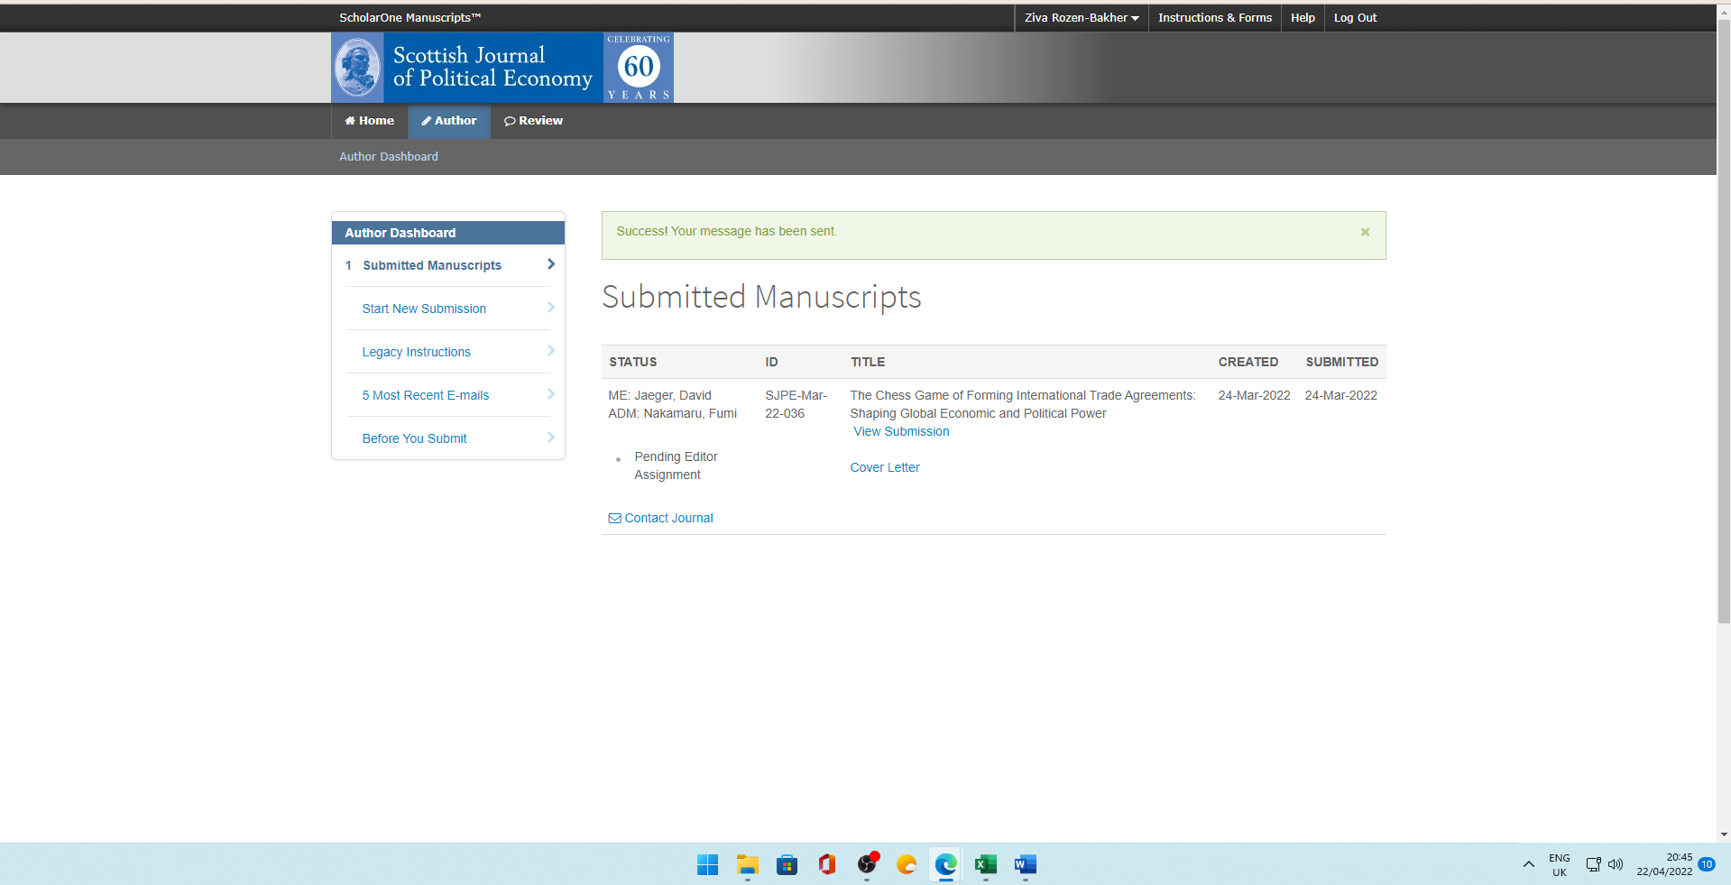Click Contact Journal link
The image size is (1731, 885).
668,518
